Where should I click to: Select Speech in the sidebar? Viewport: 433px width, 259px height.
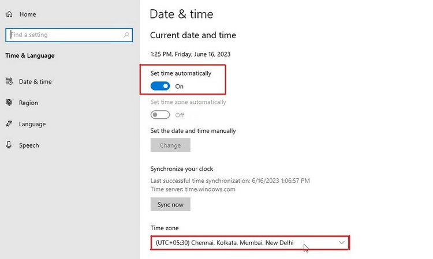[x=29, y=145]
